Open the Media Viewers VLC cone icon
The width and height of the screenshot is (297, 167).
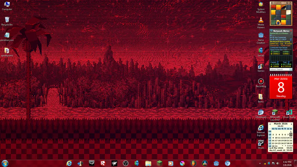click(x=261, y=22)
